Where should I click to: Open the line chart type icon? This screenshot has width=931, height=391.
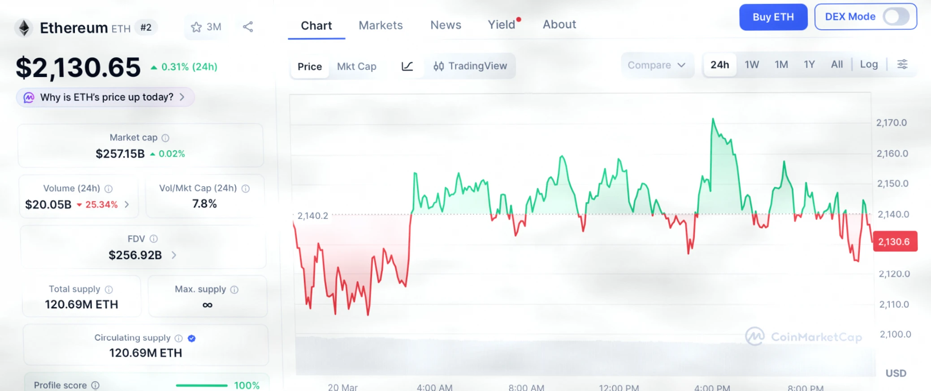[407, 66]
